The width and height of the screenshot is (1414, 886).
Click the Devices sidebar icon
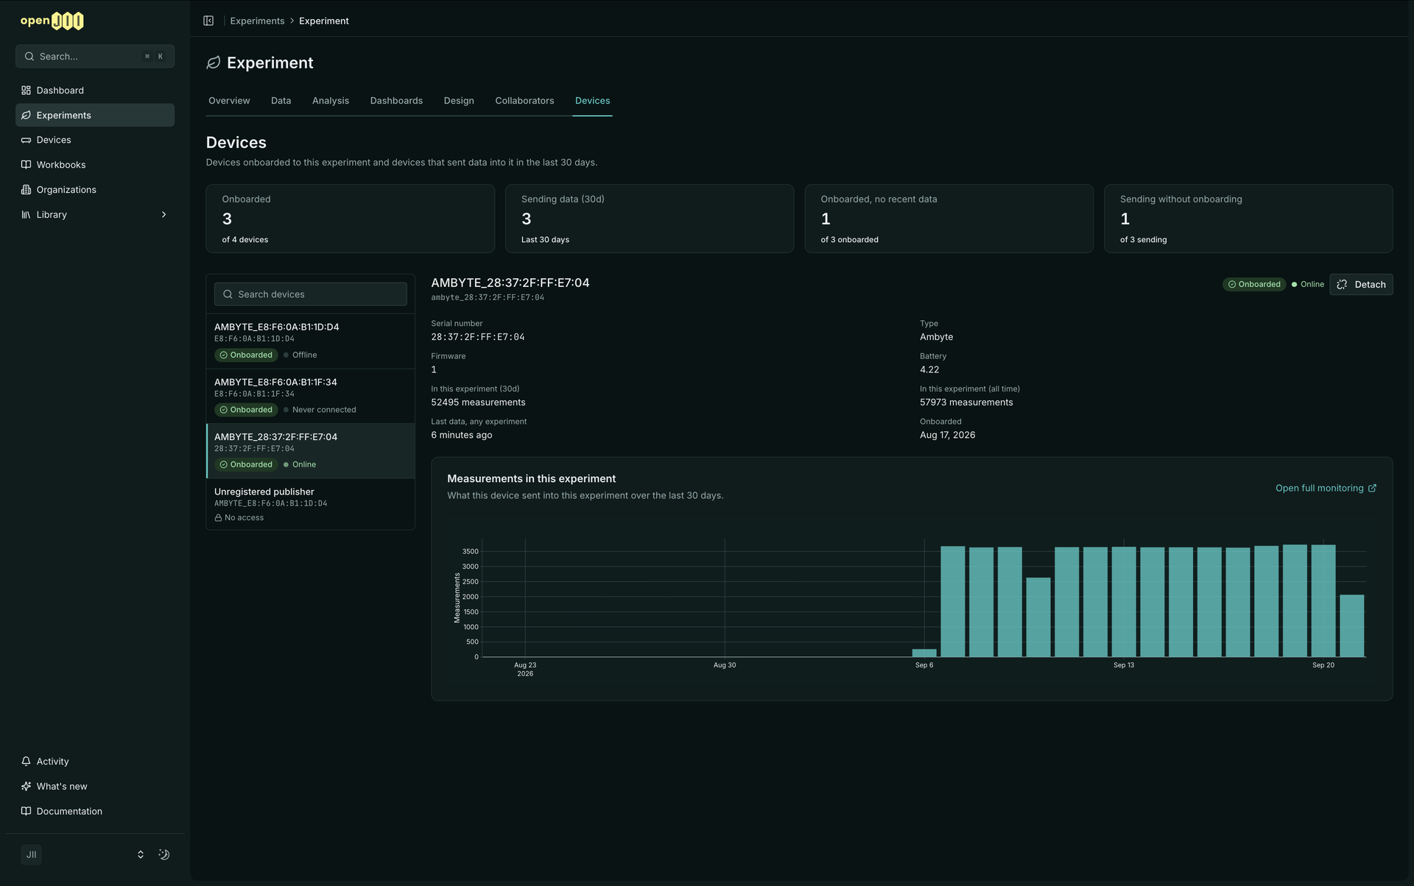[x=26, y=140]
